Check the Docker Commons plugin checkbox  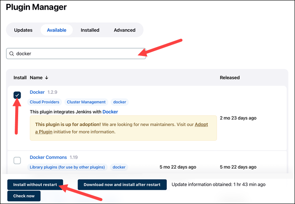(17, 160)
